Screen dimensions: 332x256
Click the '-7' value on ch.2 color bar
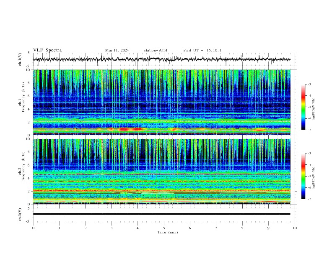click(x=309, y=199)
